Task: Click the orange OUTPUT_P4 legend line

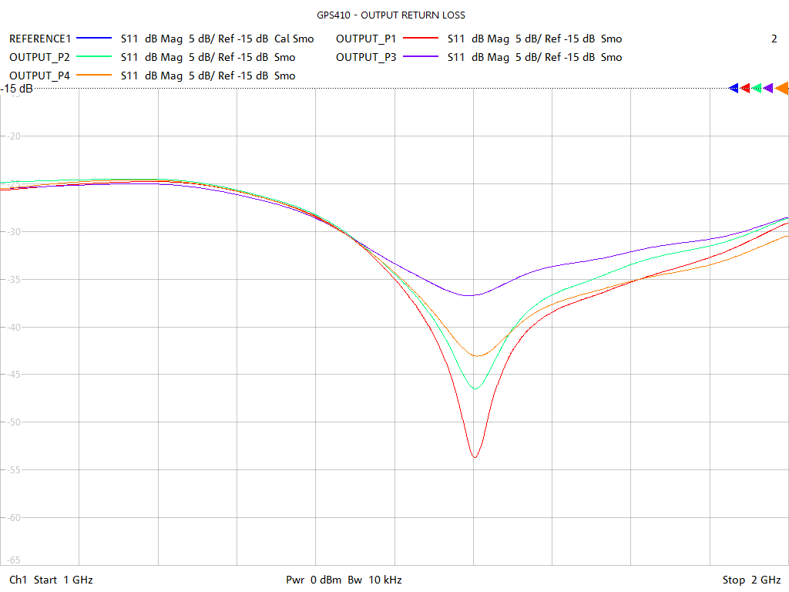Action: [x=93, y=76]
